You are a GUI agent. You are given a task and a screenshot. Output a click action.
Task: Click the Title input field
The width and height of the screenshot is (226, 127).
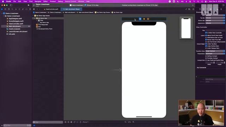(x=215, y=30)
